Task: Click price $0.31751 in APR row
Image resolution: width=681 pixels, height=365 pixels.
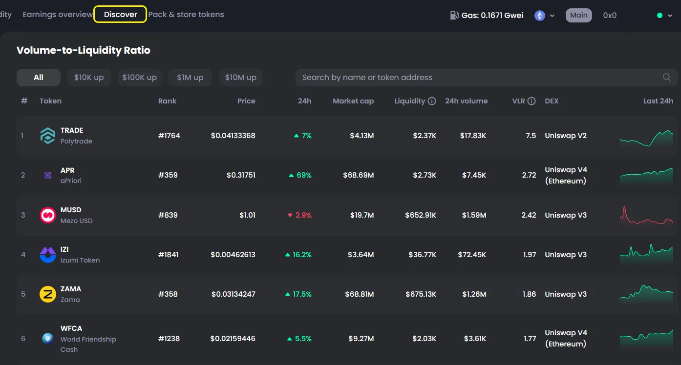Action: (x=241, y=175)
